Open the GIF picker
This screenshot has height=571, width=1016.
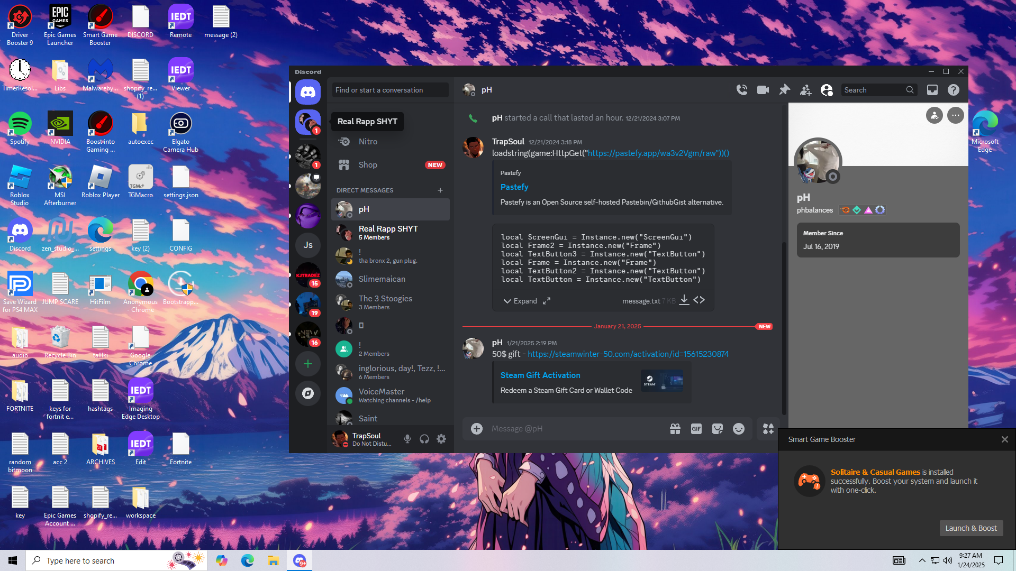click(x=696, y=429)
